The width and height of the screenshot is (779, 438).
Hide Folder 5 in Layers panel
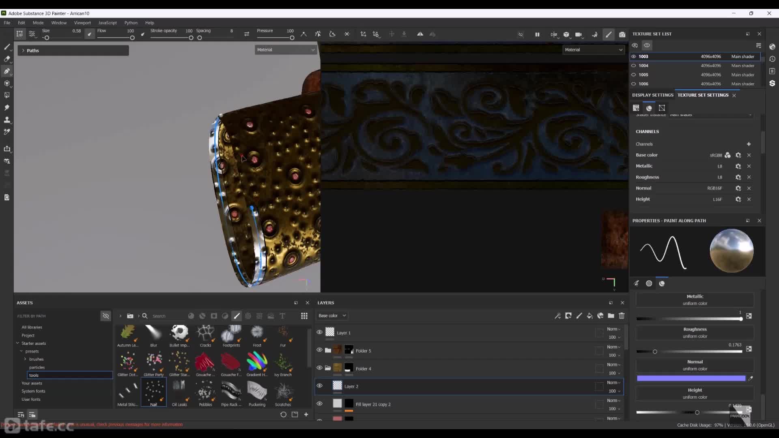320,350
